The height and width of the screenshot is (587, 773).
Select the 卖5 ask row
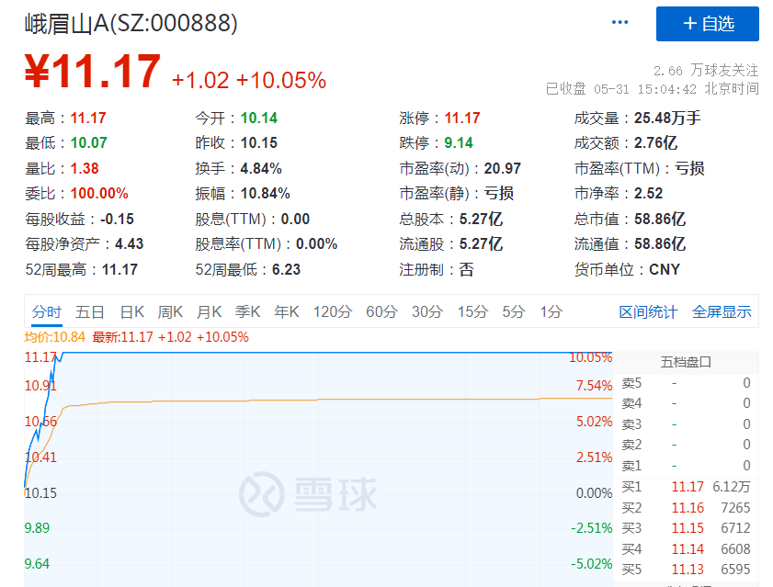point(686,383)
